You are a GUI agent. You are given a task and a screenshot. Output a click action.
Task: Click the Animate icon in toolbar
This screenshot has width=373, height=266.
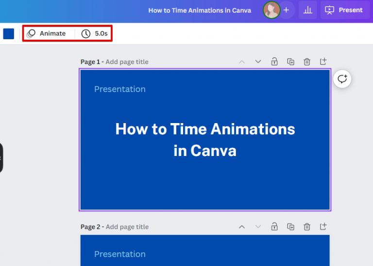(32, 33)
